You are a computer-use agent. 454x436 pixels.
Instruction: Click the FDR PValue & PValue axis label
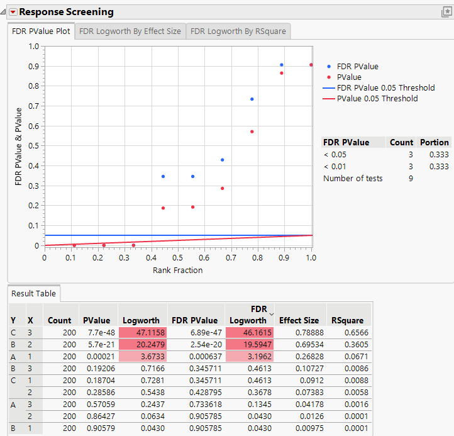pyautogui.click(x=18, y=147)
